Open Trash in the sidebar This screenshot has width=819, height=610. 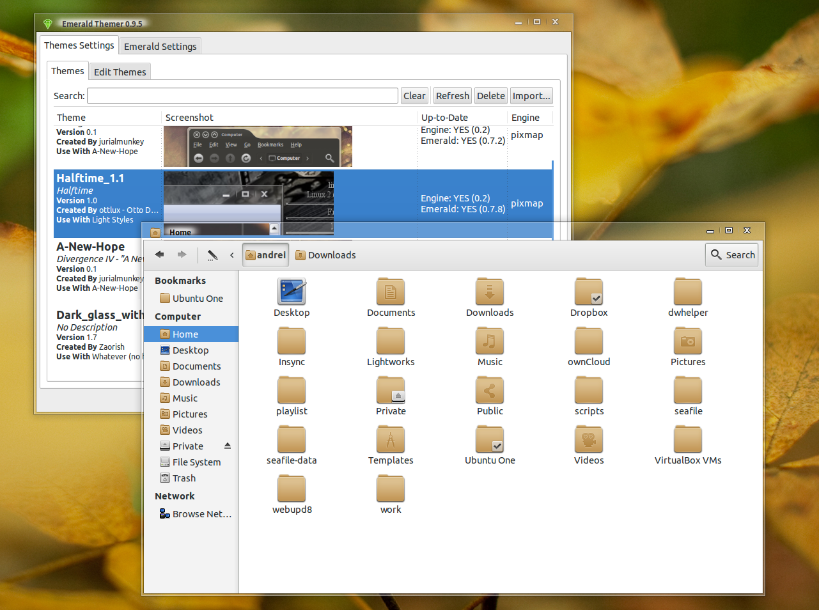[191, 478]
